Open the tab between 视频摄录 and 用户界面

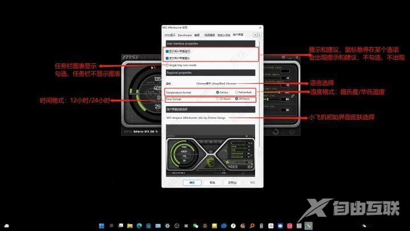(x=224, y=35)
